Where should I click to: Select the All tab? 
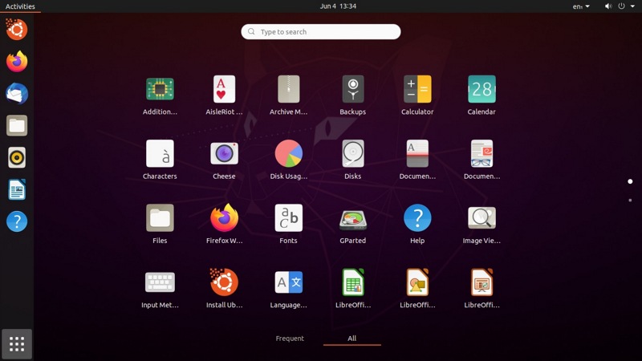coord(351,339)
